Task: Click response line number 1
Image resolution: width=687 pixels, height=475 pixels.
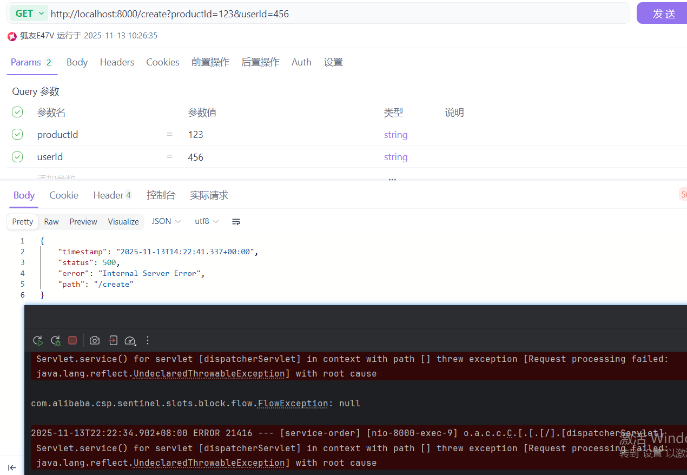Action: [x=22, y=241]
